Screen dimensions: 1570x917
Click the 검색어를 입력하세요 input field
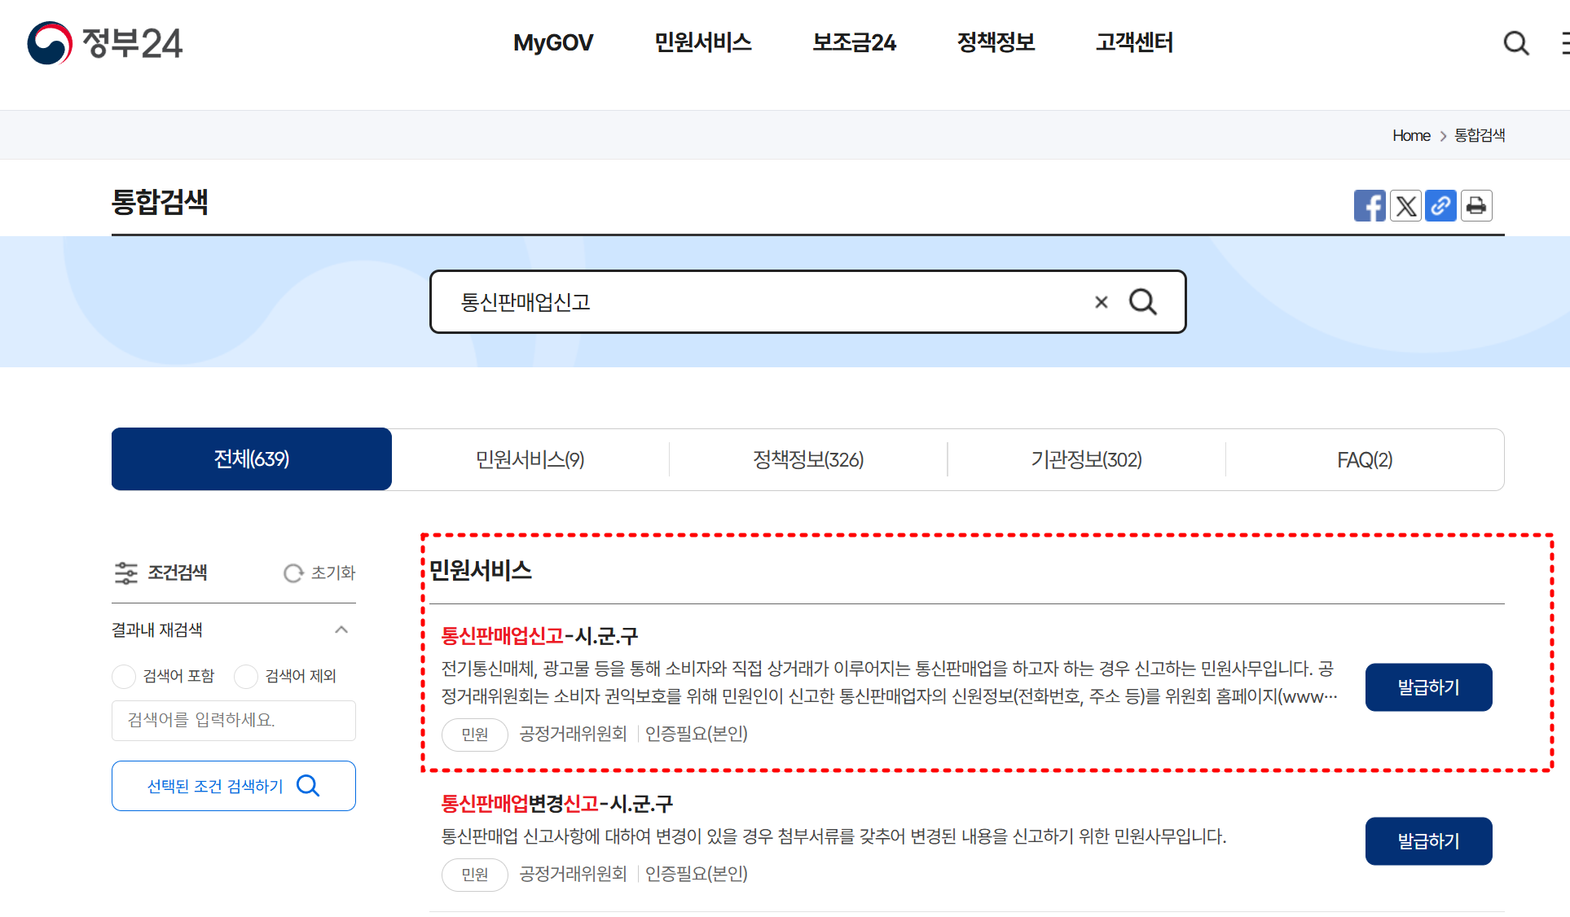tap(233, 720)
